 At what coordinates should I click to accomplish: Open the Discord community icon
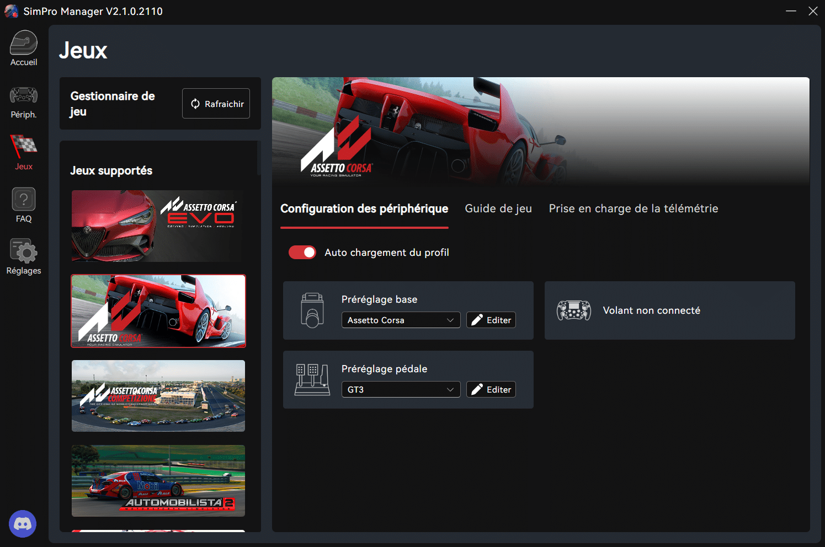(23, 524)
